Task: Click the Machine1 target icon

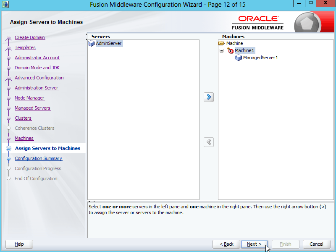Action: pos(230,51)
